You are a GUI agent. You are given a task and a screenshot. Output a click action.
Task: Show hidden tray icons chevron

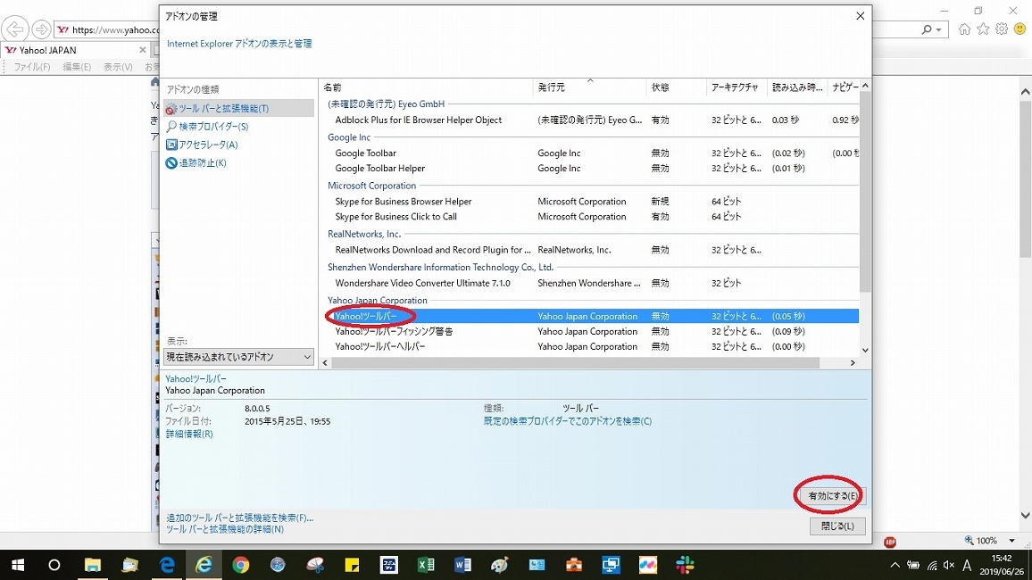pyautogui.click(x=895, y=565)
